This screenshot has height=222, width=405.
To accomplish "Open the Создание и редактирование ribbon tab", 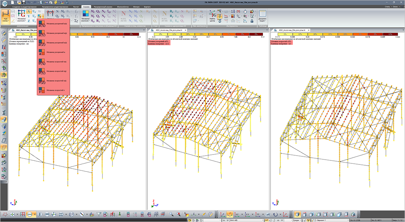I will click(x=25, y=7).
